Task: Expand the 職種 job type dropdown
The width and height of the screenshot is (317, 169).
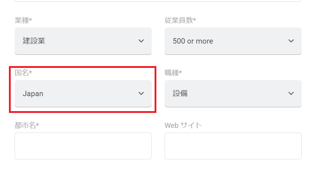Action: coord(233,94)
